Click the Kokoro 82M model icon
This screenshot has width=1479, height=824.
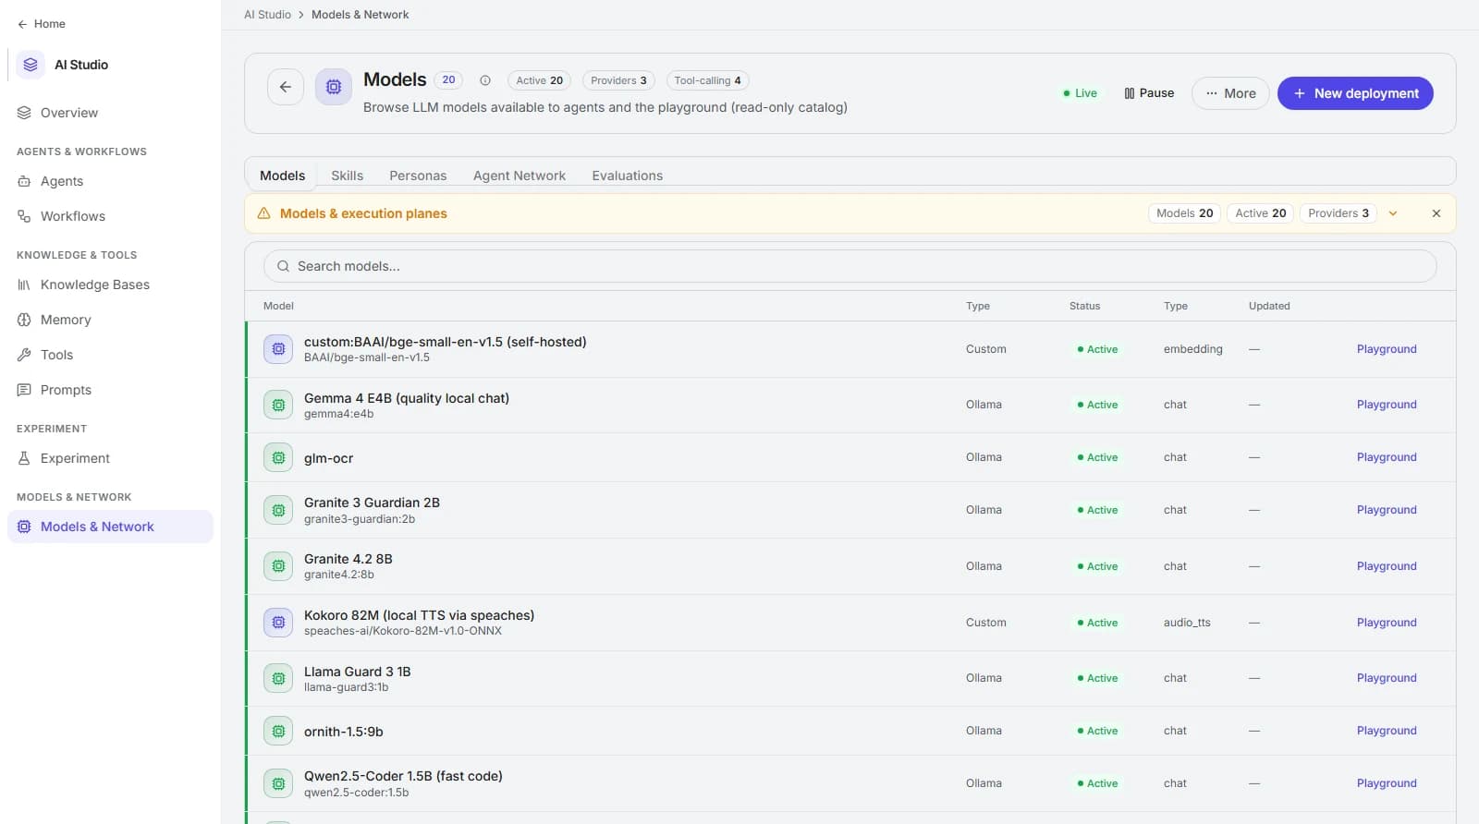point(278,623)
